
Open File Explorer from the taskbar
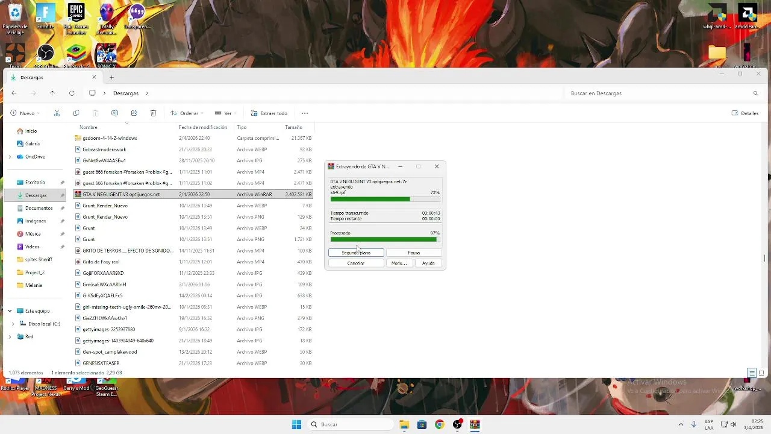pos(404,424)
